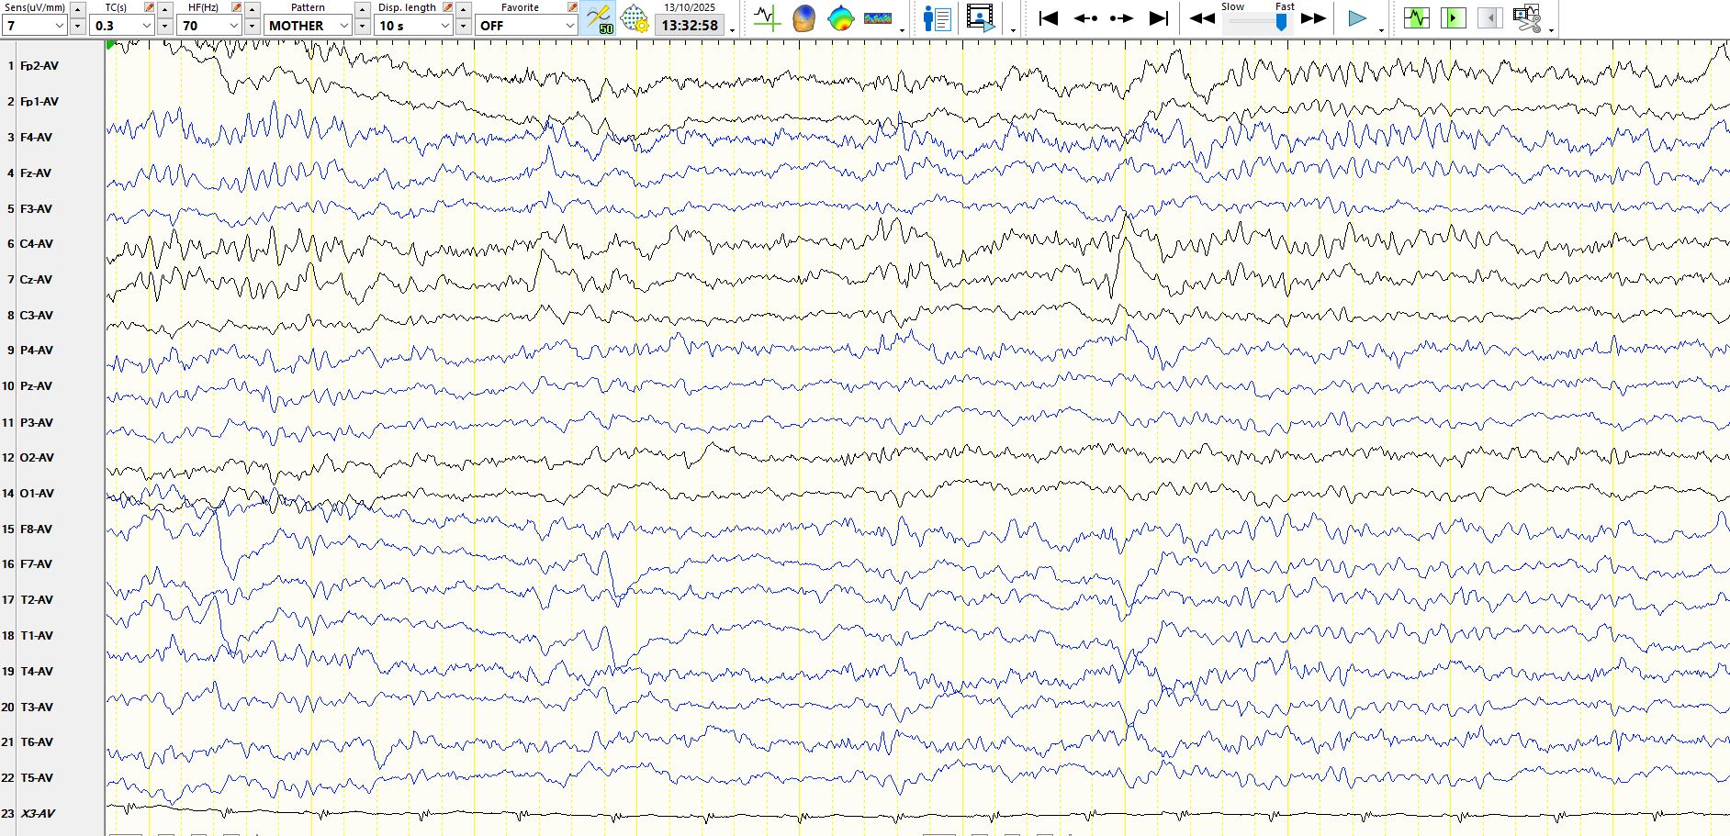Step the Disp. length value down
Screen dimensions: 1730x836
pos(464,27)
